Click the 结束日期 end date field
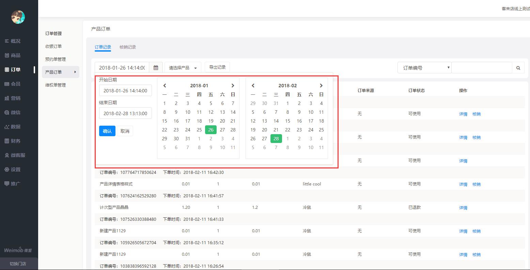The width and height of the screenshot is (530, 270). coord(125,113)
